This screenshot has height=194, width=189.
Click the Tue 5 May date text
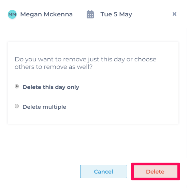(116, 14)
